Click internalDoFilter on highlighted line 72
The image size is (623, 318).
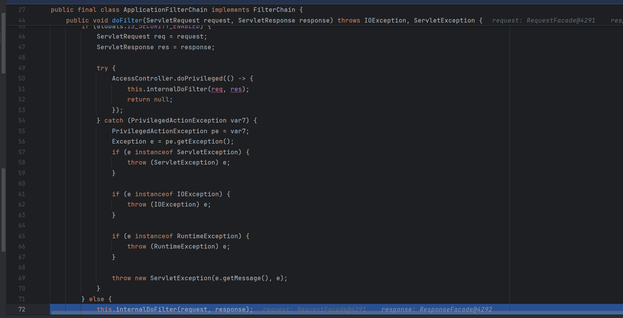click(146, 309)
